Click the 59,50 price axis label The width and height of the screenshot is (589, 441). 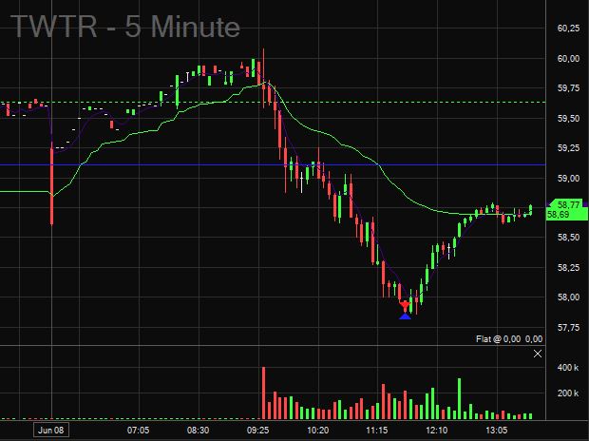[568, 118]
